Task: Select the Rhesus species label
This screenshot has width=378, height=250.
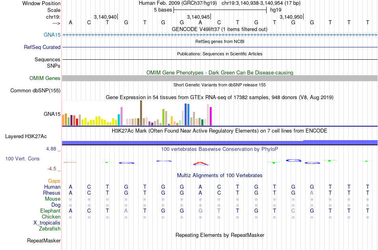Action: [x=52, y=193]
